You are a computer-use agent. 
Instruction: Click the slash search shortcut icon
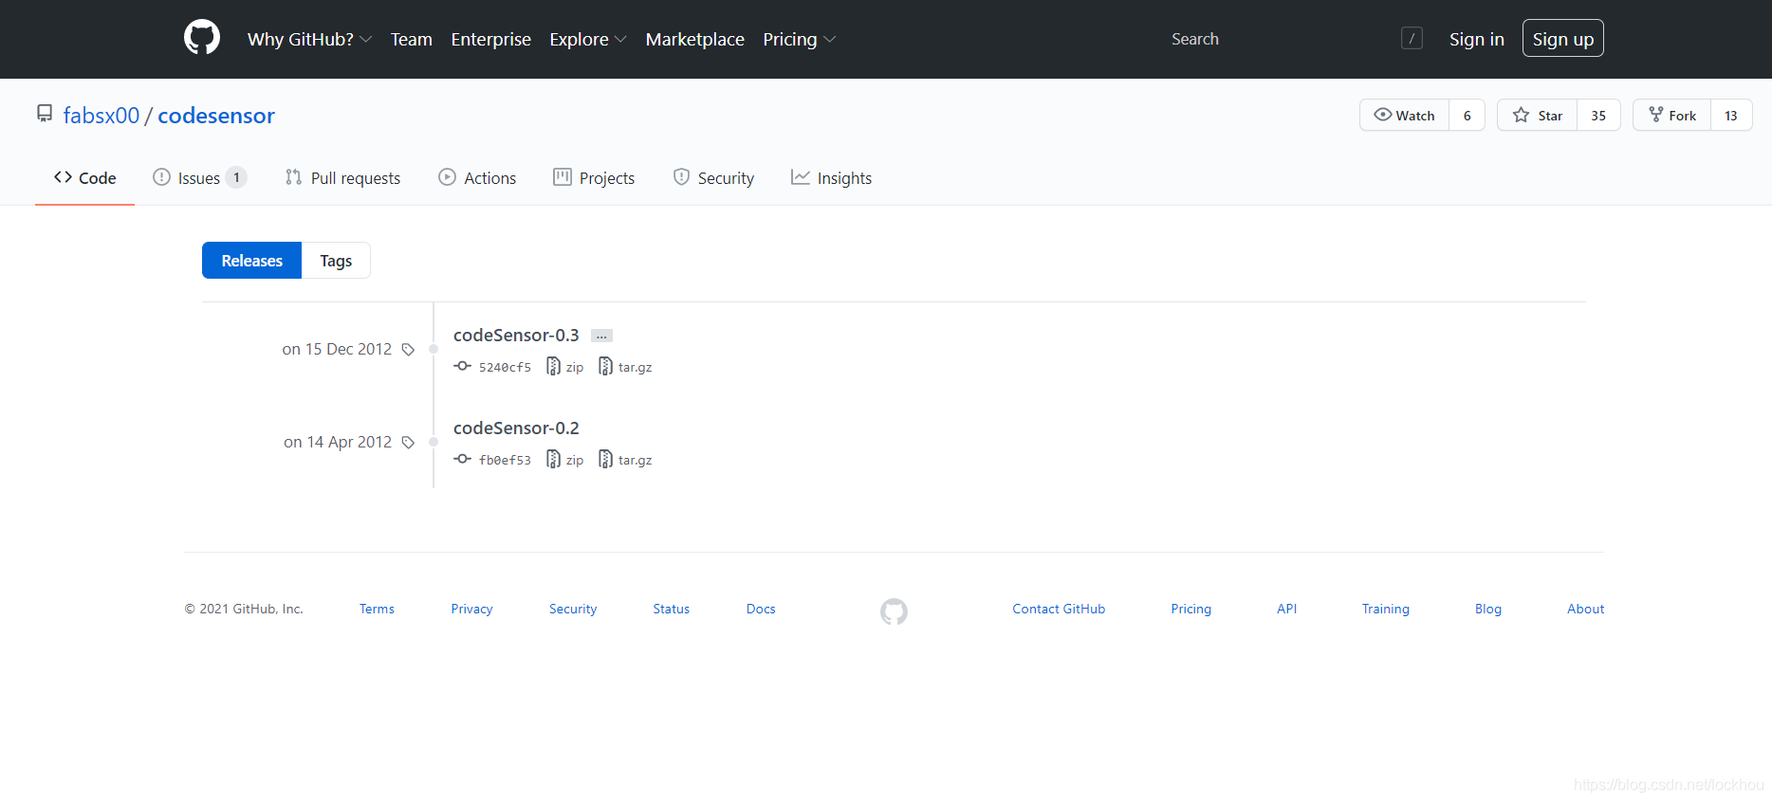point(1412,39)
